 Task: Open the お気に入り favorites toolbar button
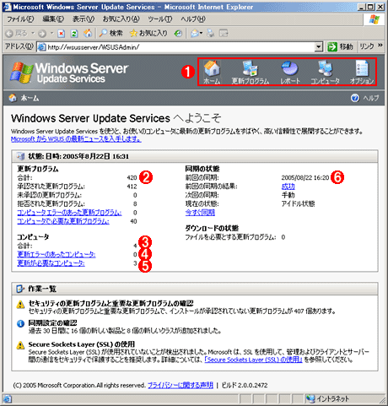[148, 33]
